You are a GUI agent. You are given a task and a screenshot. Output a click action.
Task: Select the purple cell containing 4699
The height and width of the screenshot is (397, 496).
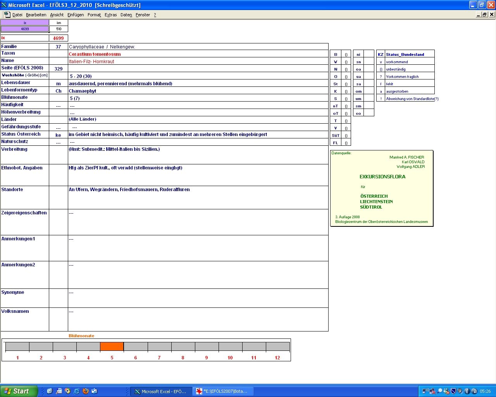[25, 29]
